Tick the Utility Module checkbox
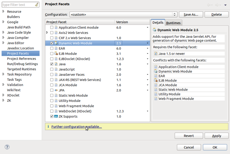Image resolution: width=230 pixels, height=154 pixels. [52, 101]
